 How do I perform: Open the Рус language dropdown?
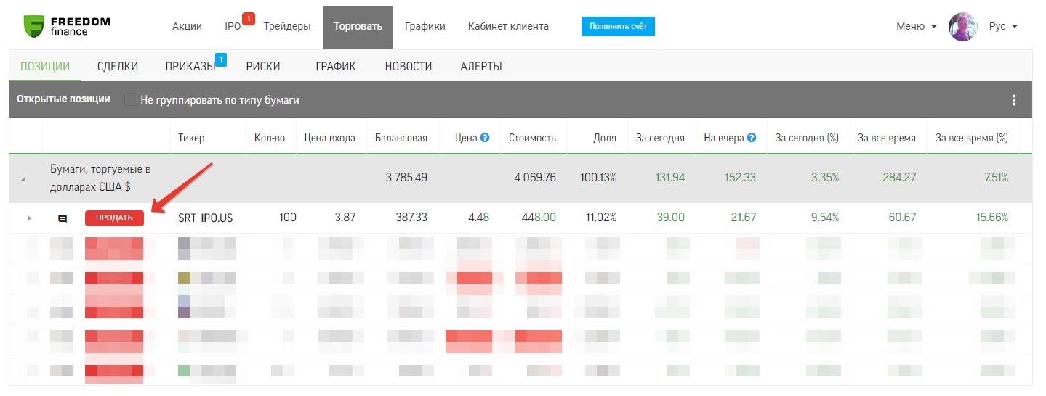pos(1002,27)
